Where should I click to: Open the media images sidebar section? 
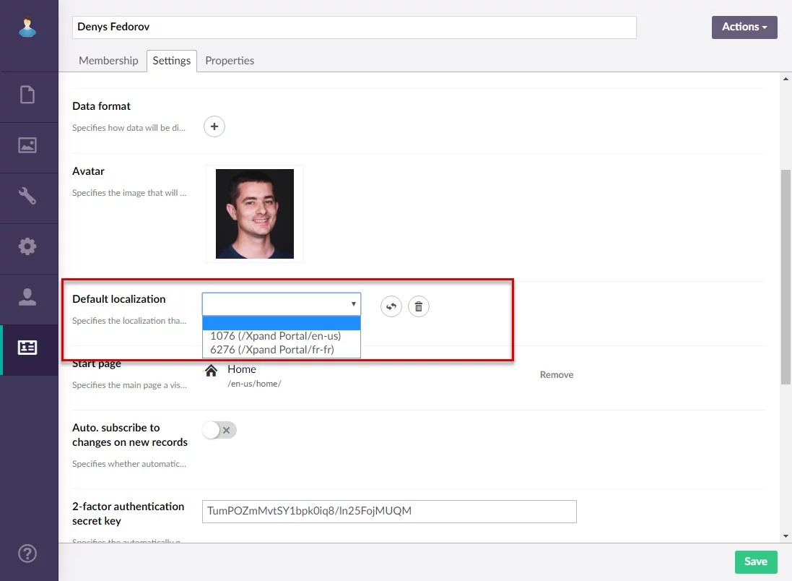pos(27,145)
